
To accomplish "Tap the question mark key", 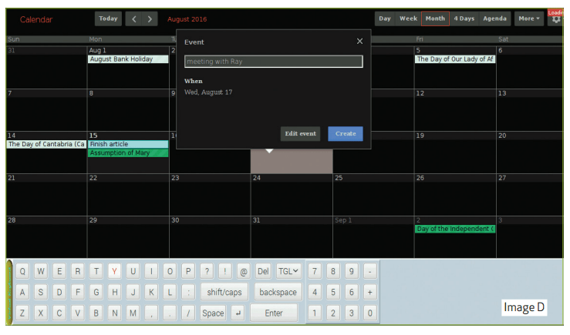I will coord(207,271).
